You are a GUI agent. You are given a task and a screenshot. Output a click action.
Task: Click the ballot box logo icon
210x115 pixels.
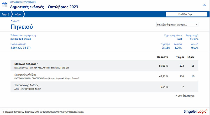[4, 5]
